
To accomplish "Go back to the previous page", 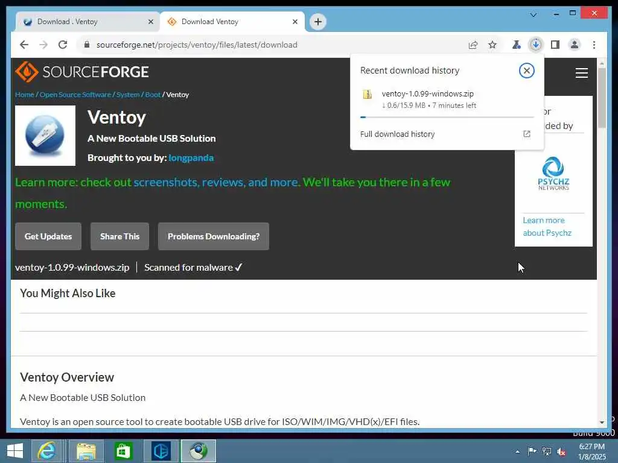I will pos(24,45).
